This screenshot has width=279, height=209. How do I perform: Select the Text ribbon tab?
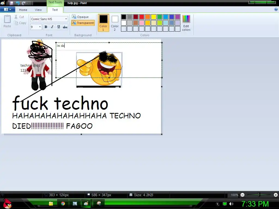pos(55,10)
